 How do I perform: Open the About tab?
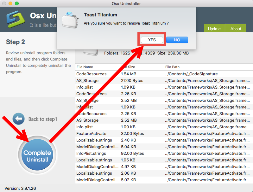pos(236,28)
